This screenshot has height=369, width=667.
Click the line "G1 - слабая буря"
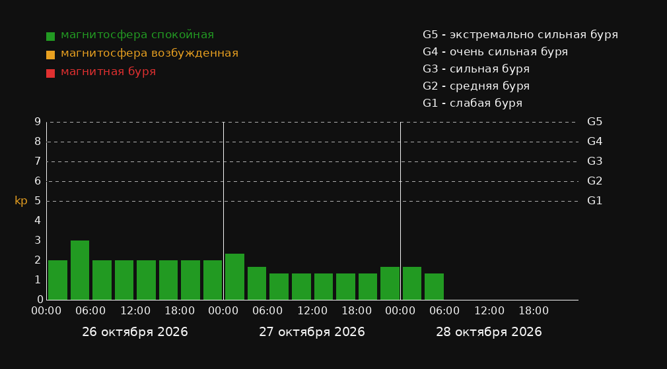click(472, 103)
